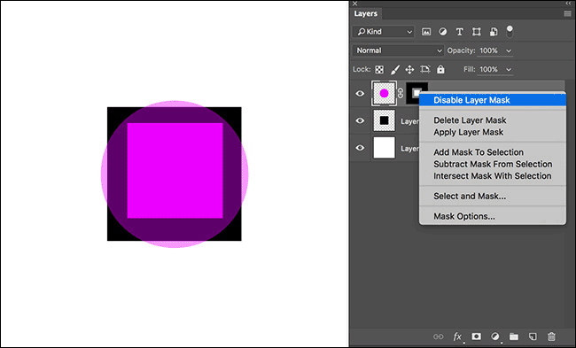
Task: Choose Mask Options...
Action: coord(492,216)
